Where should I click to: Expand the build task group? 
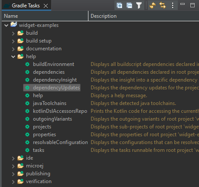pyautogui.click(x=13, y=33)
